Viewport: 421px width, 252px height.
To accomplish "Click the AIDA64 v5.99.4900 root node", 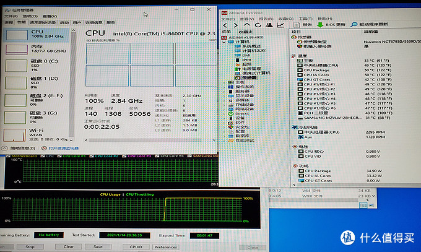I will click(243, 37).
